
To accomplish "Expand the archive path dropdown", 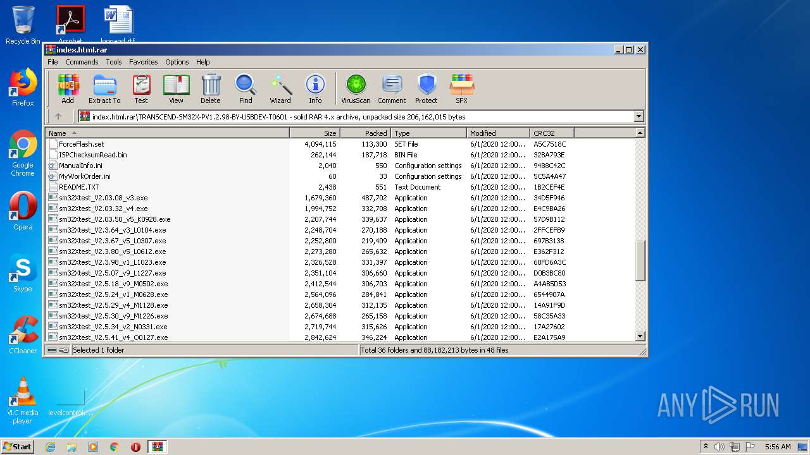I will pos(639,116).
